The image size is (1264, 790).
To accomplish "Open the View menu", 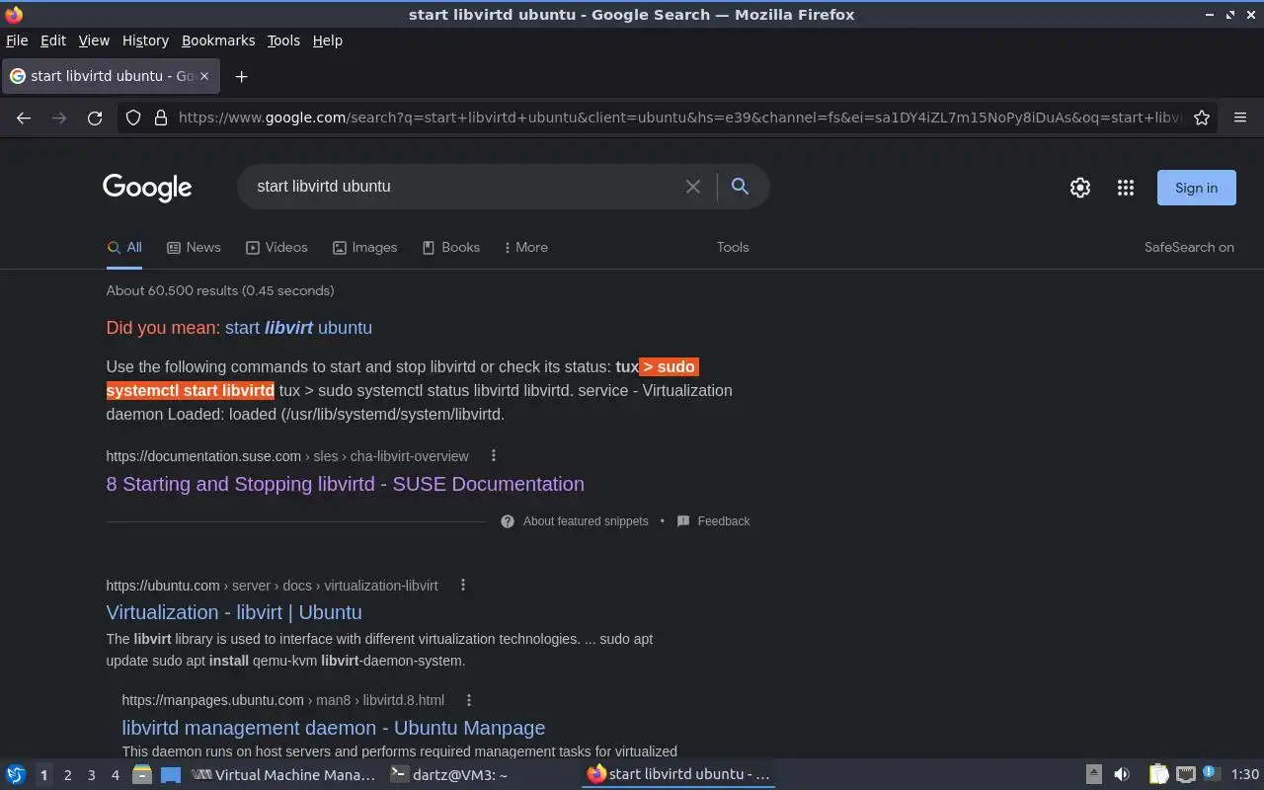I will tap(94, 40).
